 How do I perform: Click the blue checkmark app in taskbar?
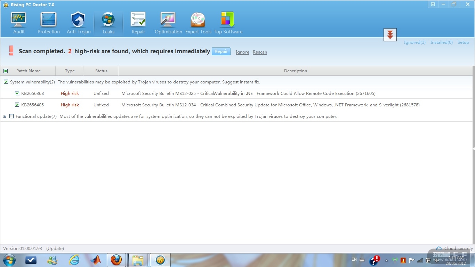point(31,260)
